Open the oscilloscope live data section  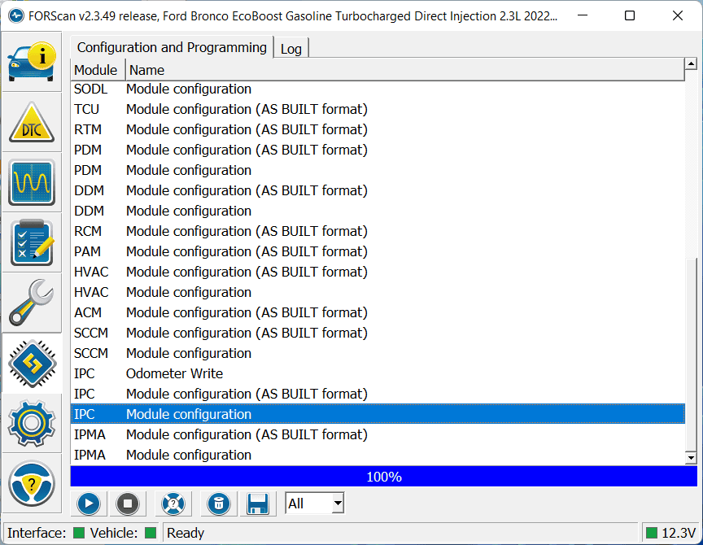[32, 182]
